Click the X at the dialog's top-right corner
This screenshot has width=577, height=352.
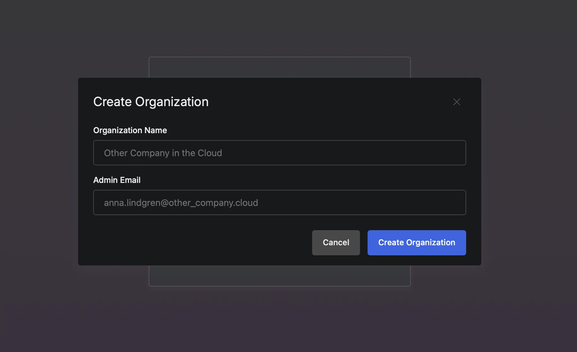pos(457,102)
